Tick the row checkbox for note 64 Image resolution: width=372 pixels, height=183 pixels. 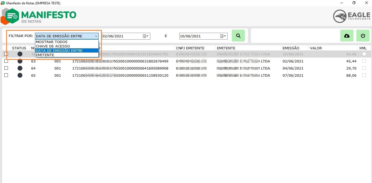[6, 68]
